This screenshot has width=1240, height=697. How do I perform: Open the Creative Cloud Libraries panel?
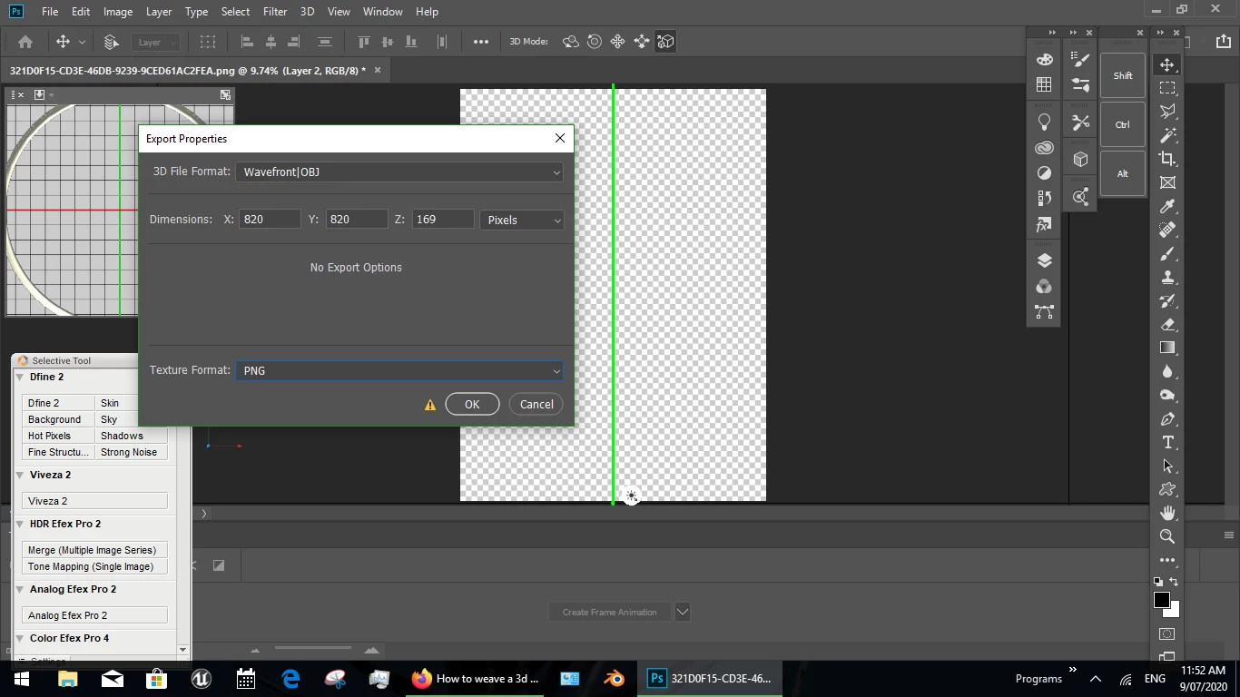[1044, 147]
